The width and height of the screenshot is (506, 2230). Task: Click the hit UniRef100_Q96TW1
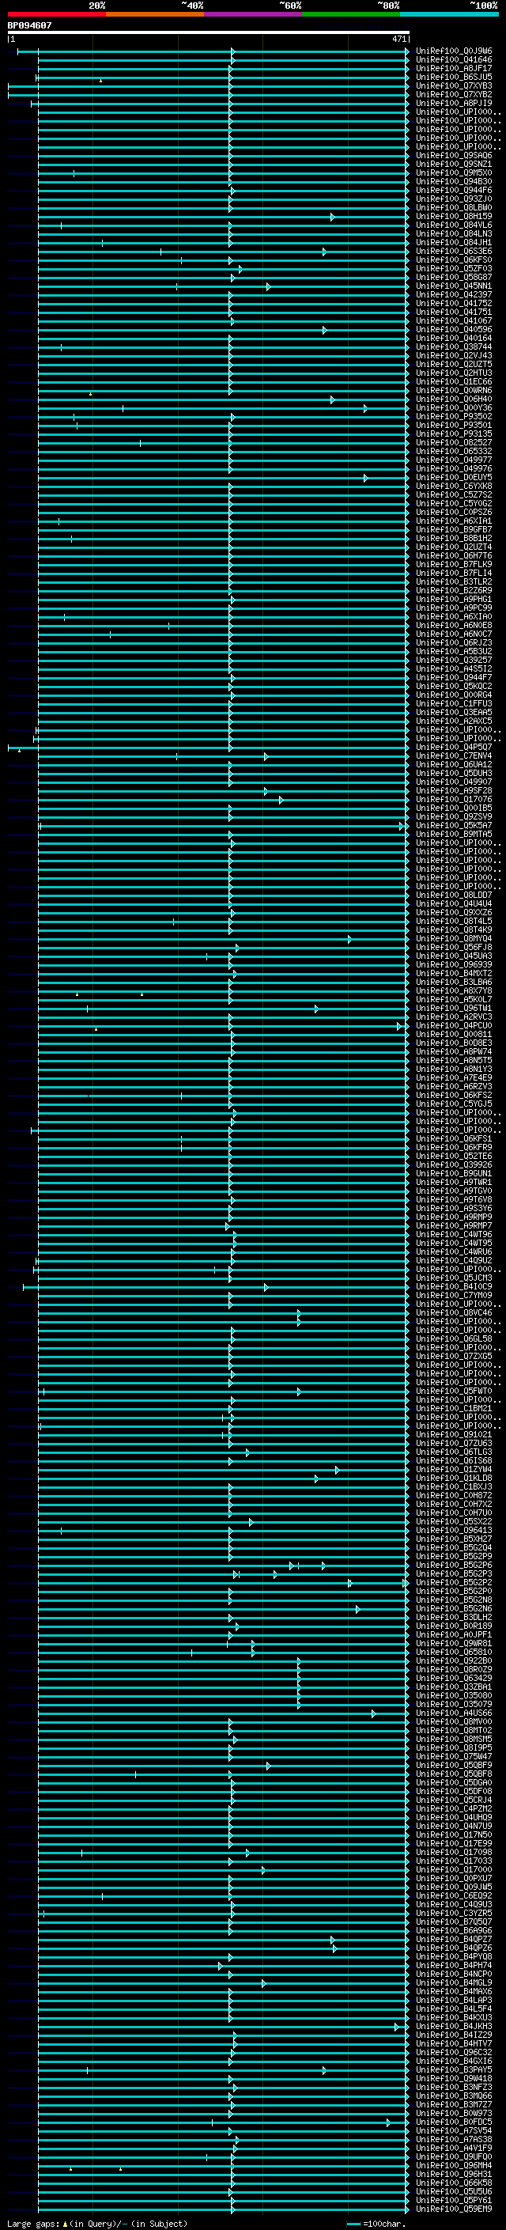click(454, 1008)
